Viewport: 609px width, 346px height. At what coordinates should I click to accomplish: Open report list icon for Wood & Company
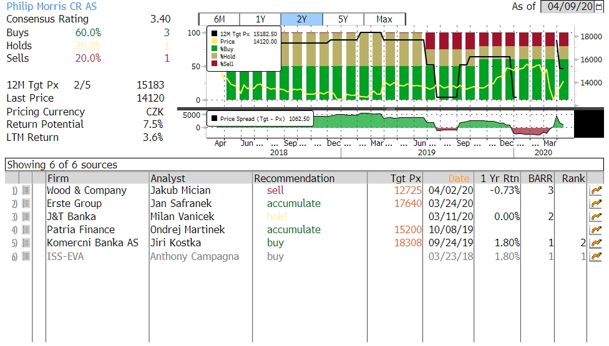point(26,190)
